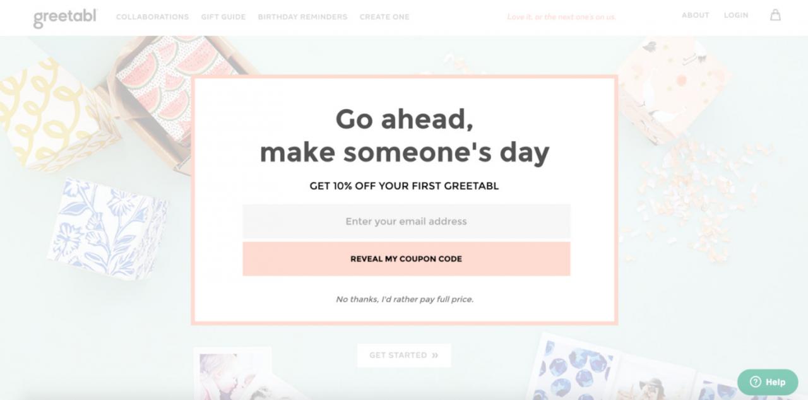Select Create One in the top nav
The width and height of the screenshot is (808, 400).
click(384, 17)
